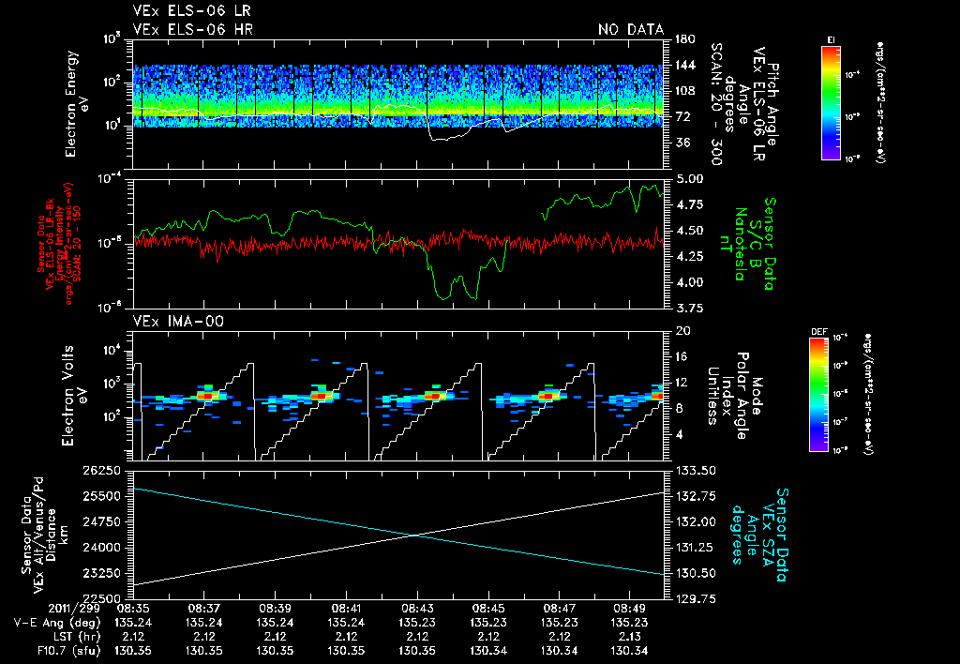Click the DEF color scale bar
The image size is (960, 664).
pyautogui.click(x=818, y=395)
